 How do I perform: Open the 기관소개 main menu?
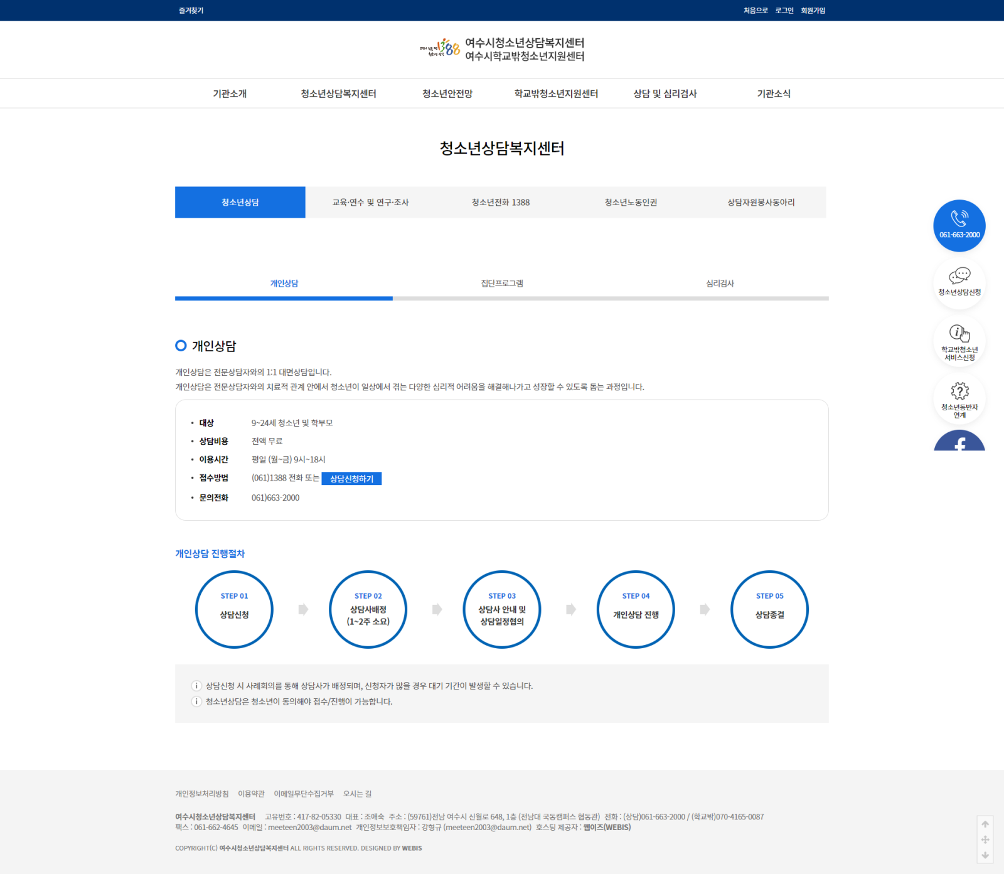[230, 93]
